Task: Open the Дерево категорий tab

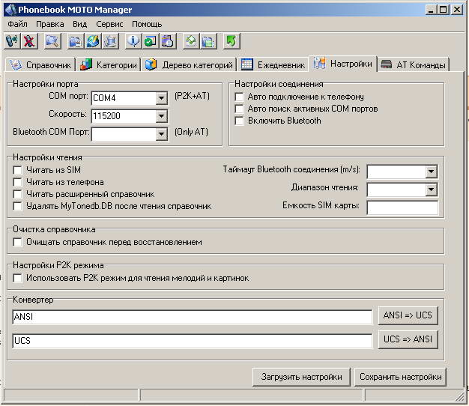Action: [x=189, y=64]
